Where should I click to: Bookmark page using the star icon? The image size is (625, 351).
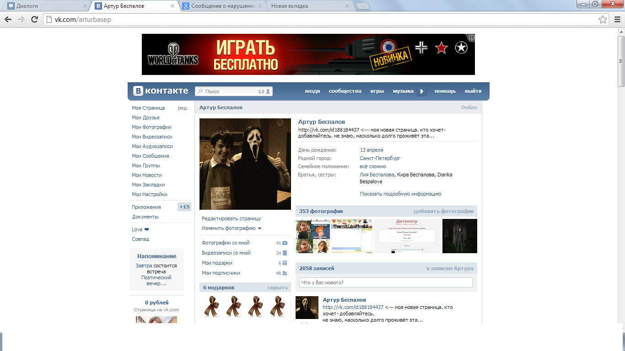[x=603, y=20]
